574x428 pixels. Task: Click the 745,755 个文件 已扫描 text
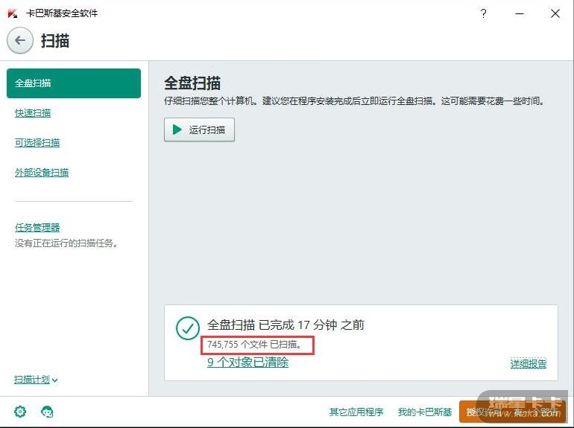point(255,345)
